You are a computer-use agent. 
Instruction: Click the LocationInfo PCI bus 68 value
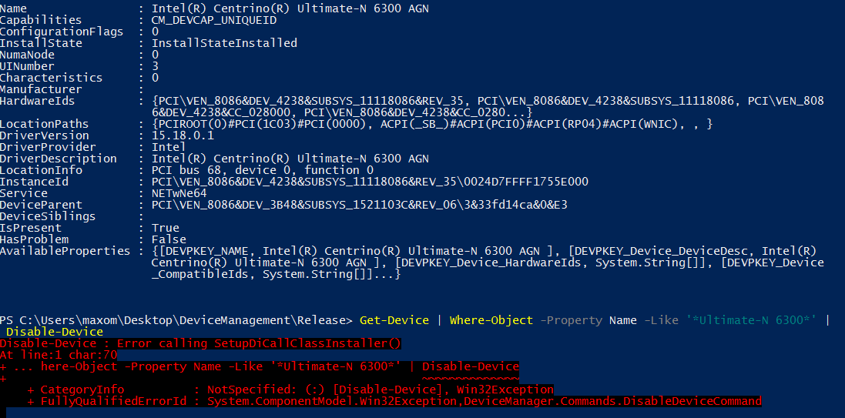(263, 170)
